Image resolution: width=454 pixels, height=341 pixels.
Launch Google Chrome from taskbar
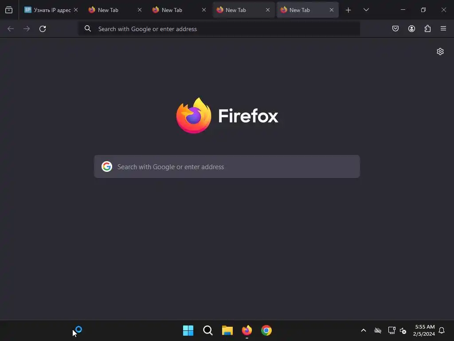[x=266, y=330]
